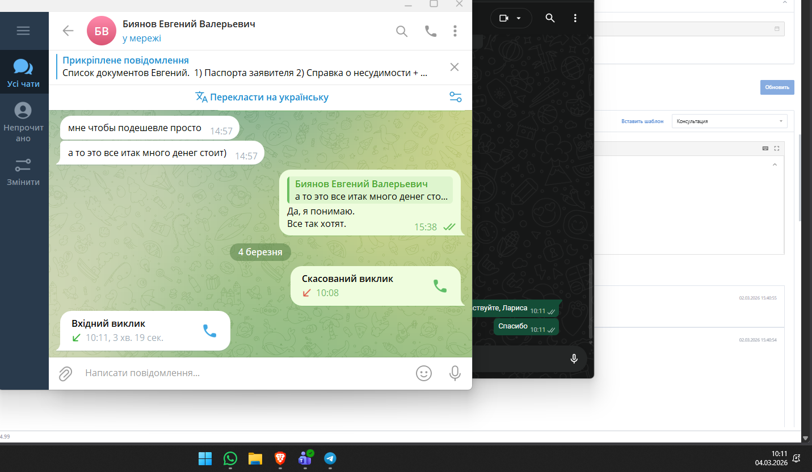812x472 pixels.
Task: Open the 'Консультация' template dropdown
Action: point(729,121)
